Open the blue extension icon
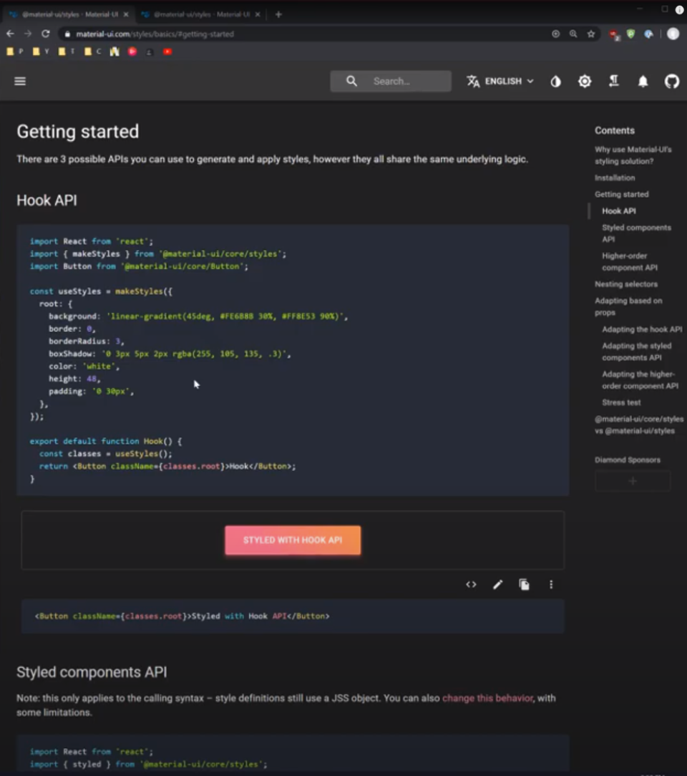The width and height of the screenshot is (687, 776). click(x=648, y=34)
